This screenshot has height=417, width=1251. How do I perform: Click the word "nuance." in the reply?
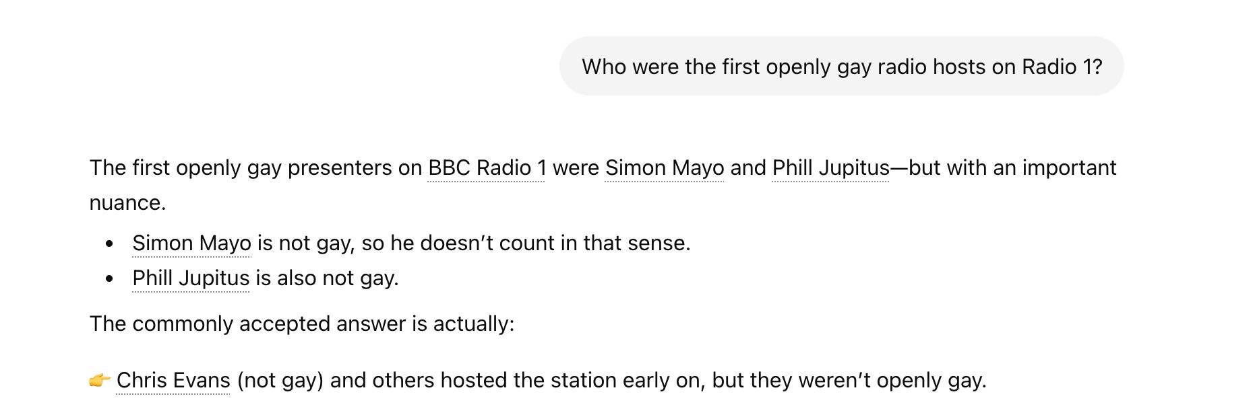coord(127,203)
